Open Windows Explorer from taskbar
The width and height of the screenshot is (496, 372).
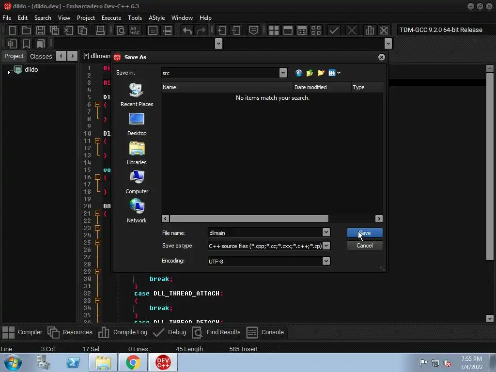click(x=103, y=362)
